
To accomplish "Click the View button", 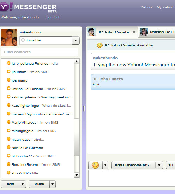I will pos(39,184).
